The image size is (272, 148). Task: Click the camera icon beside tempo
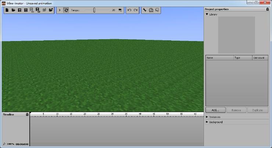pos(120,10)
